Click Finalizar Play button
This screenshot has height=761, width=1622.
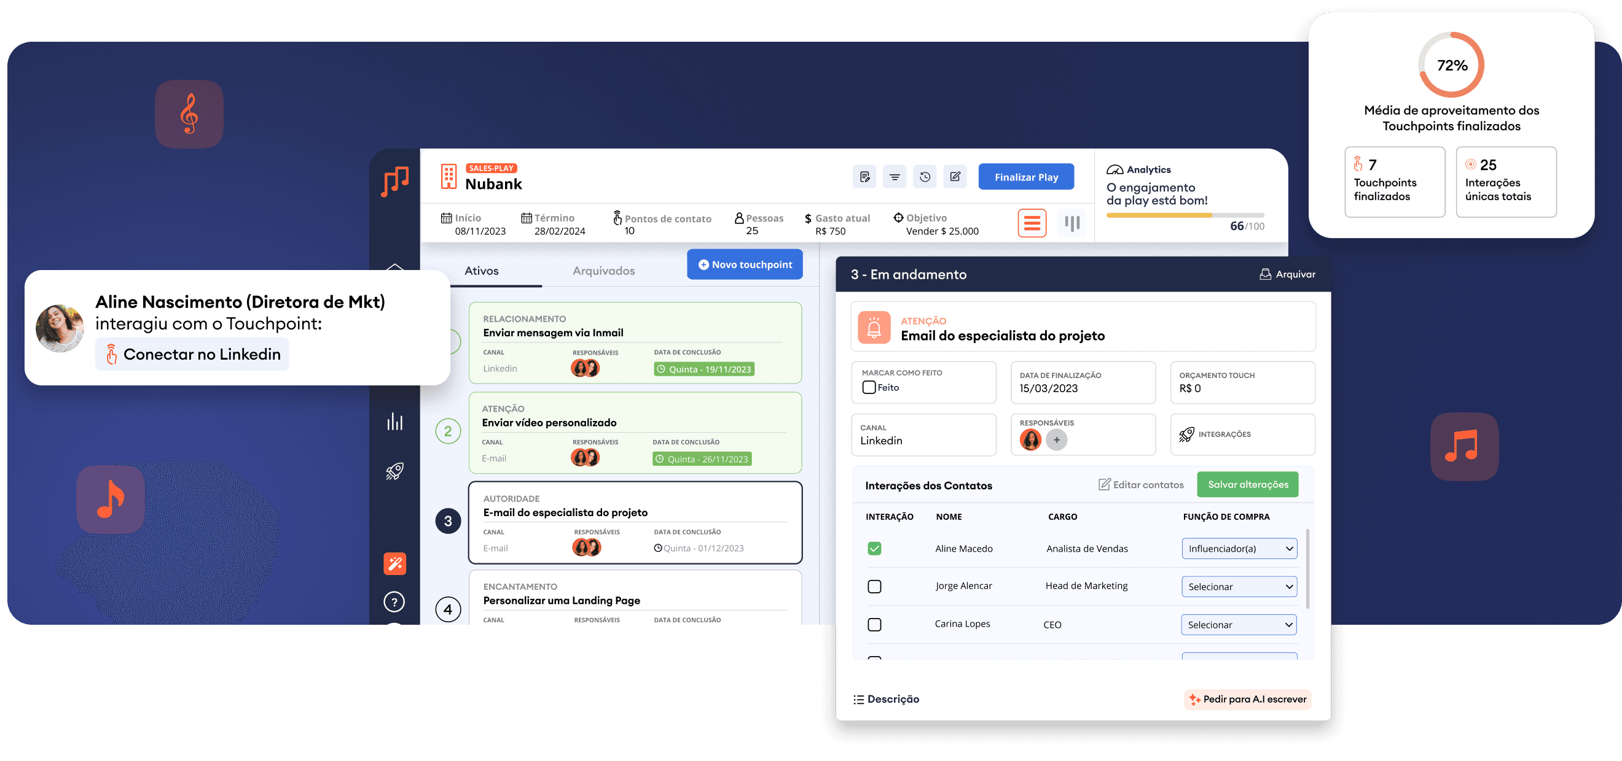(x=1025, y=177)
